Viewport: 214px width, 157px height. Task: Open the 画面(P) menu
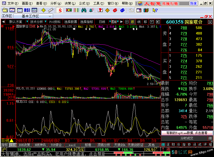pyautogui.click(x=27, y=3)
